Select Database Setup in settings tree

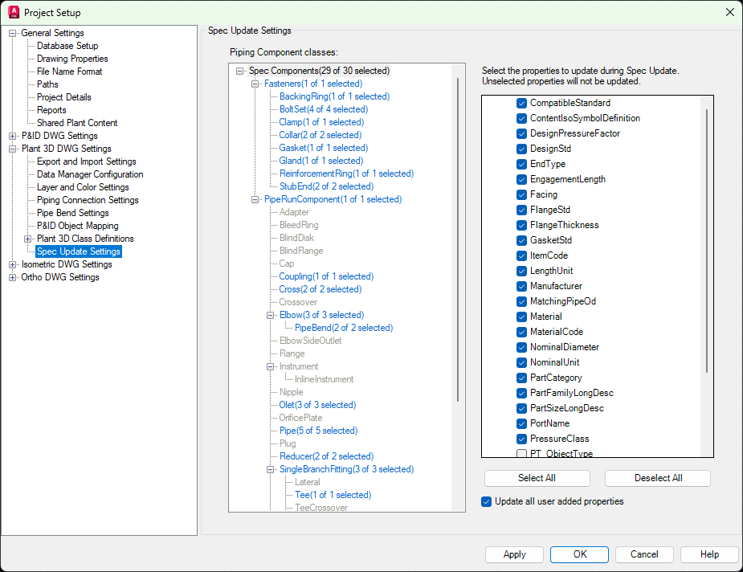(67, 46)
